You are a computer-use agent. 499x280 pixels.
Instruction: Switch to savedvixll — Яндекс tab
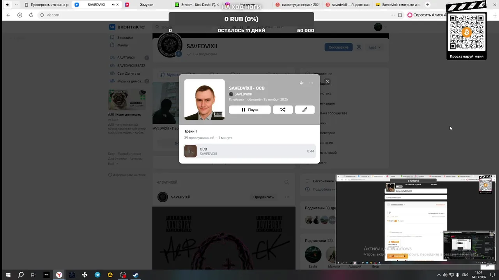pos(348,5)
